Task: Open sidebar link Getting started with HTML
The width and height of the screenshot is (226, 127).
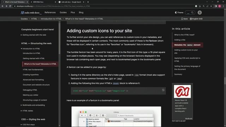Action: point(34,59)
